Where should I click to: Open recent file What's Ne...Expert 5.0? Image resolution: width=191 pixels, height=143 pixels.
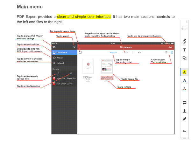[x=64, y=78]
